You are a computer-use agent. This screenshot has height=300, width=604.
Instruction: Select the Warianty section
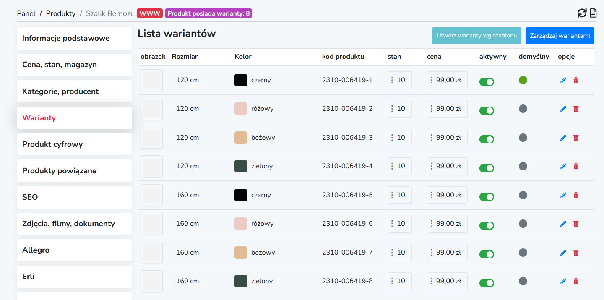[x=74, y=117]
